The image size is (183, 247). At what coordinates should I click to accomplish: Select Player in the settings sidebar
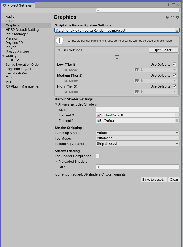pyautogui.click(x=11, y=47)
